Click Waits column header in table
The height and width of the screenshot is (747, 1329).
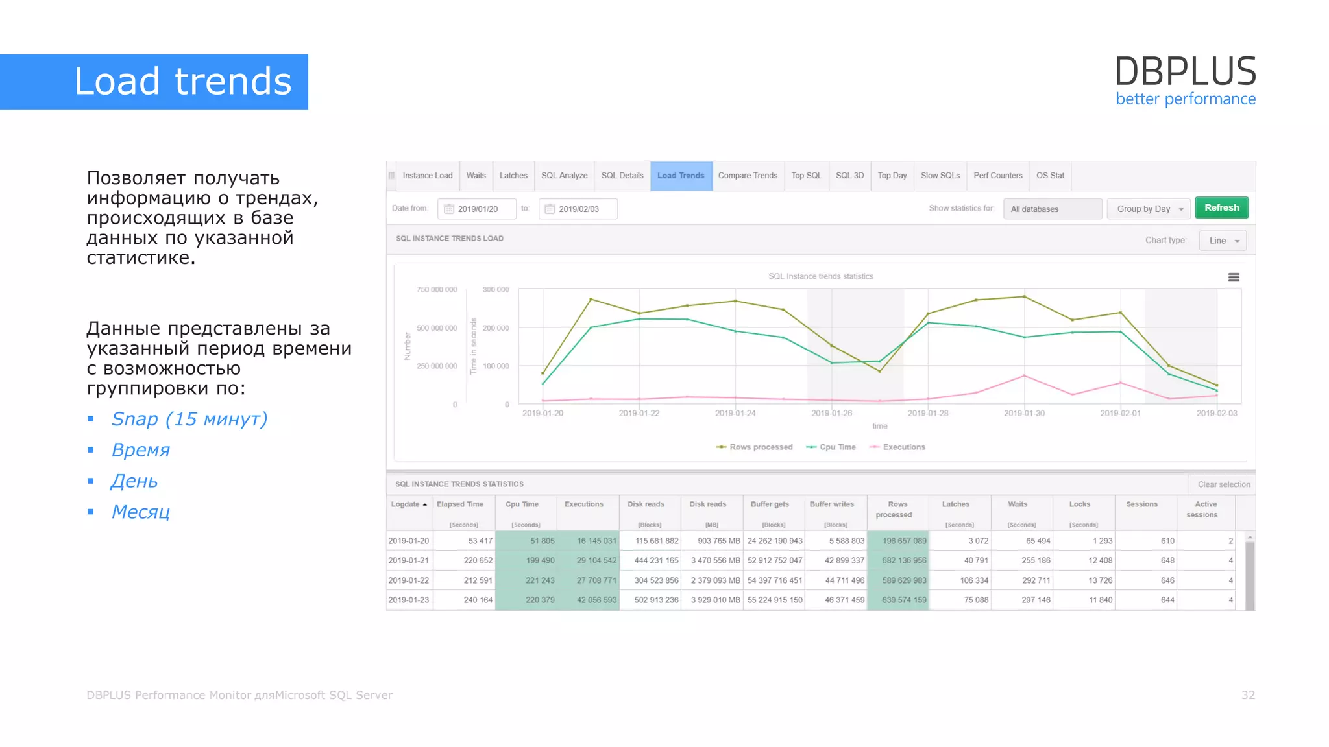[1021, 513]
